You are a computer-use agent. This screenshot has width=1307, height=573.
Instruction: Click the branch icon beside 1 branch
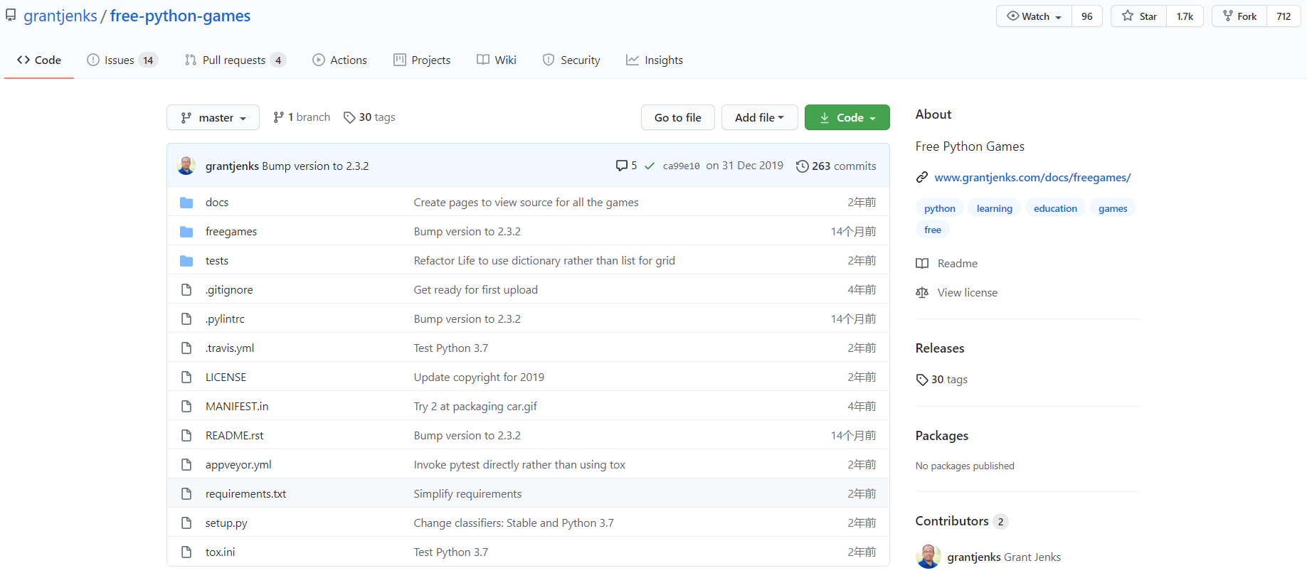point(279,117)
